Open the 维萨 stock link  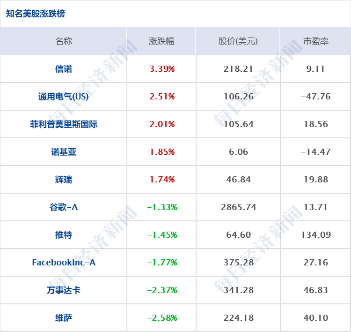(64, 318)
